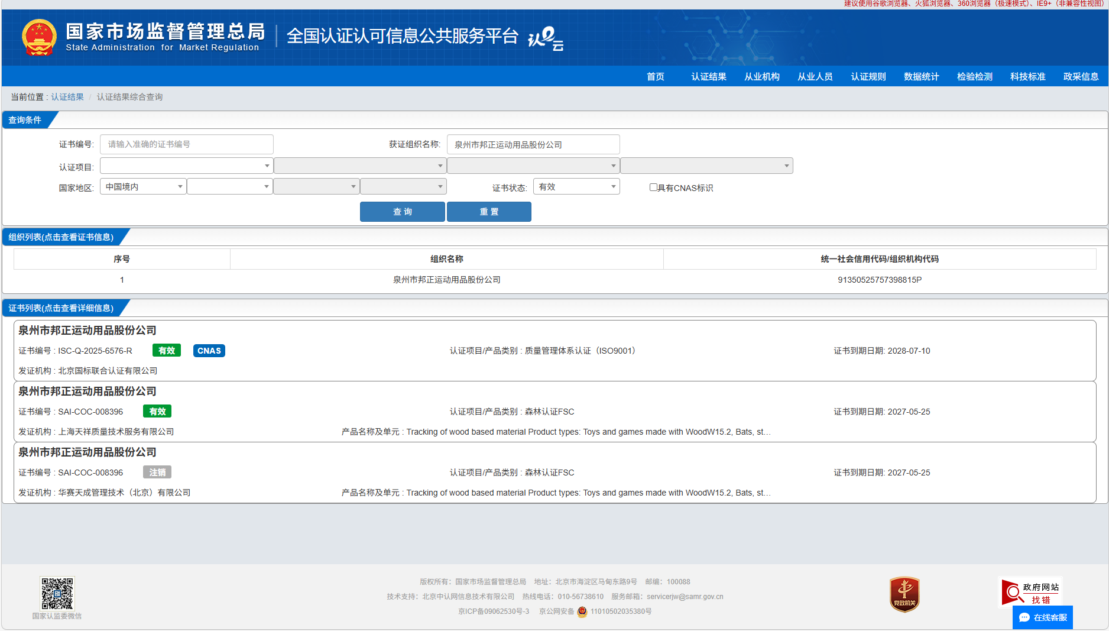Open the 数据统计 navigation menu
Viewport: 1109px width, 631px height.
(x=921, y=76)
